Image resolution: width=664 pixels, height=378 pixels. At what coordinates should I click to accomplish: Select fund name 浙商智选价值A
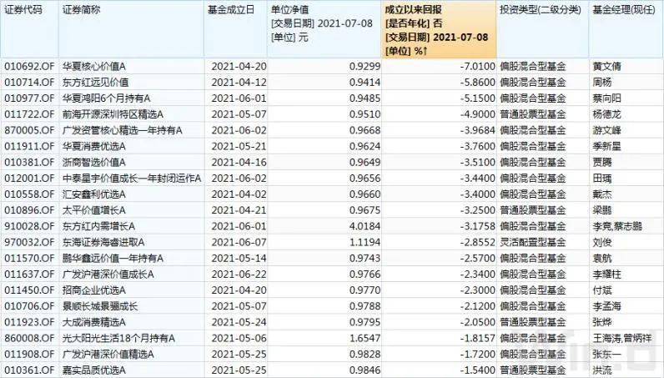pyautogui.click(x=94, y=163)
